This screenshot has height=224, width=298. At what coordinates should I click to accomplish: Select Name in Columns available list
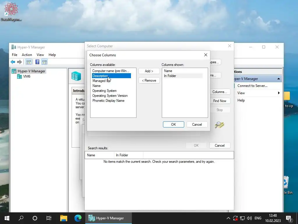tap(111, 86)
